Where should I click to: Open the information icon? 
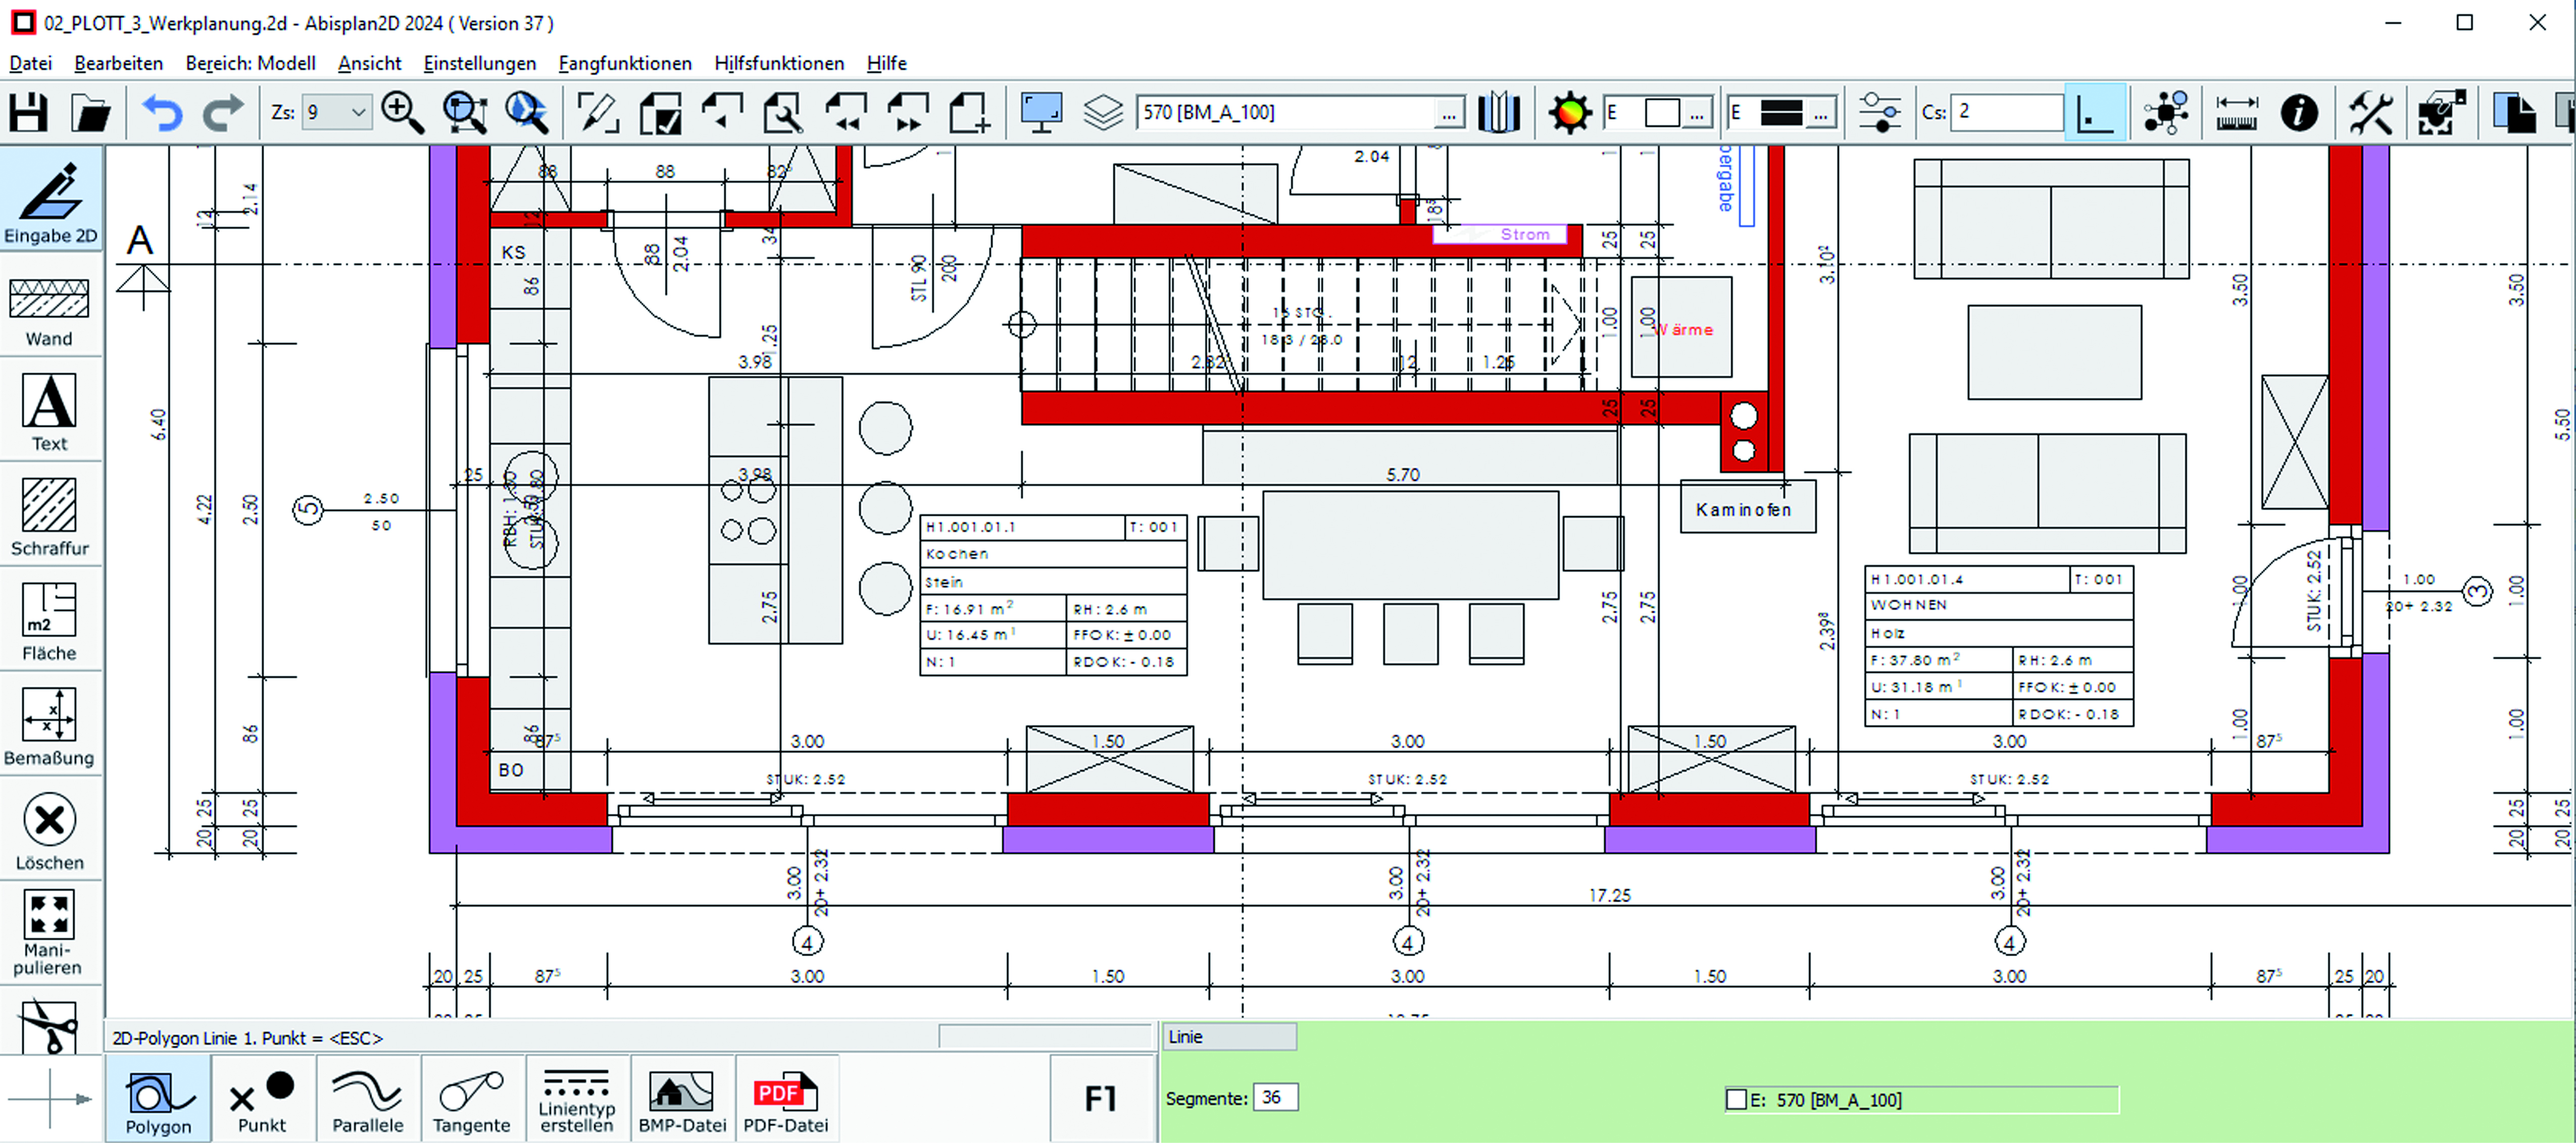pyautogui.click(x=2299, y=112)
